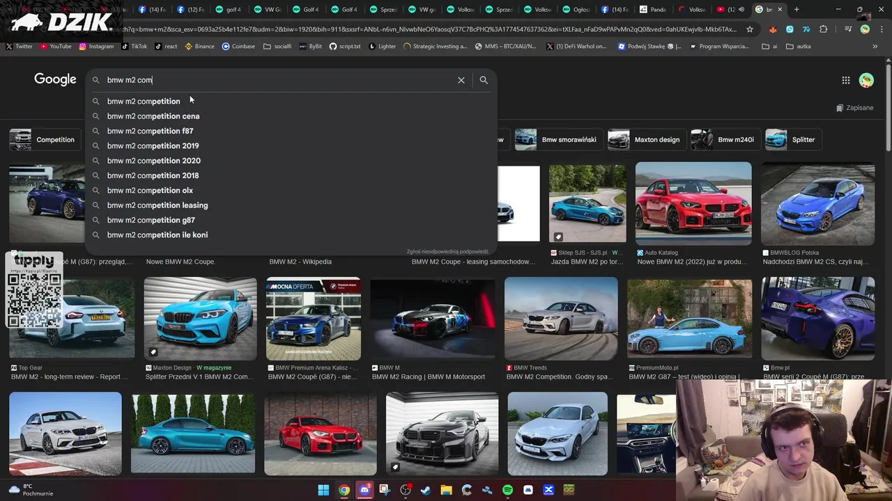
Task: Open the red BMW M2 Auto Katalog thumbnail
Action: click(693, 203)
